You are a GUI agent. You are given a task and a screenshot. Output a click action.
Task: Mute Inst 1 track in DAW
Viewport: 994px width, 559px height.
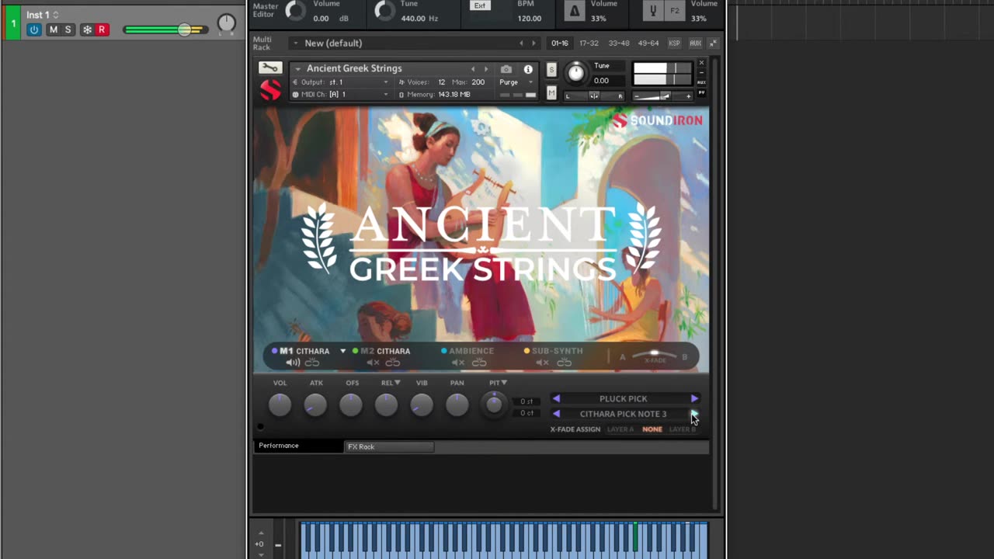(x=53, y=30)
